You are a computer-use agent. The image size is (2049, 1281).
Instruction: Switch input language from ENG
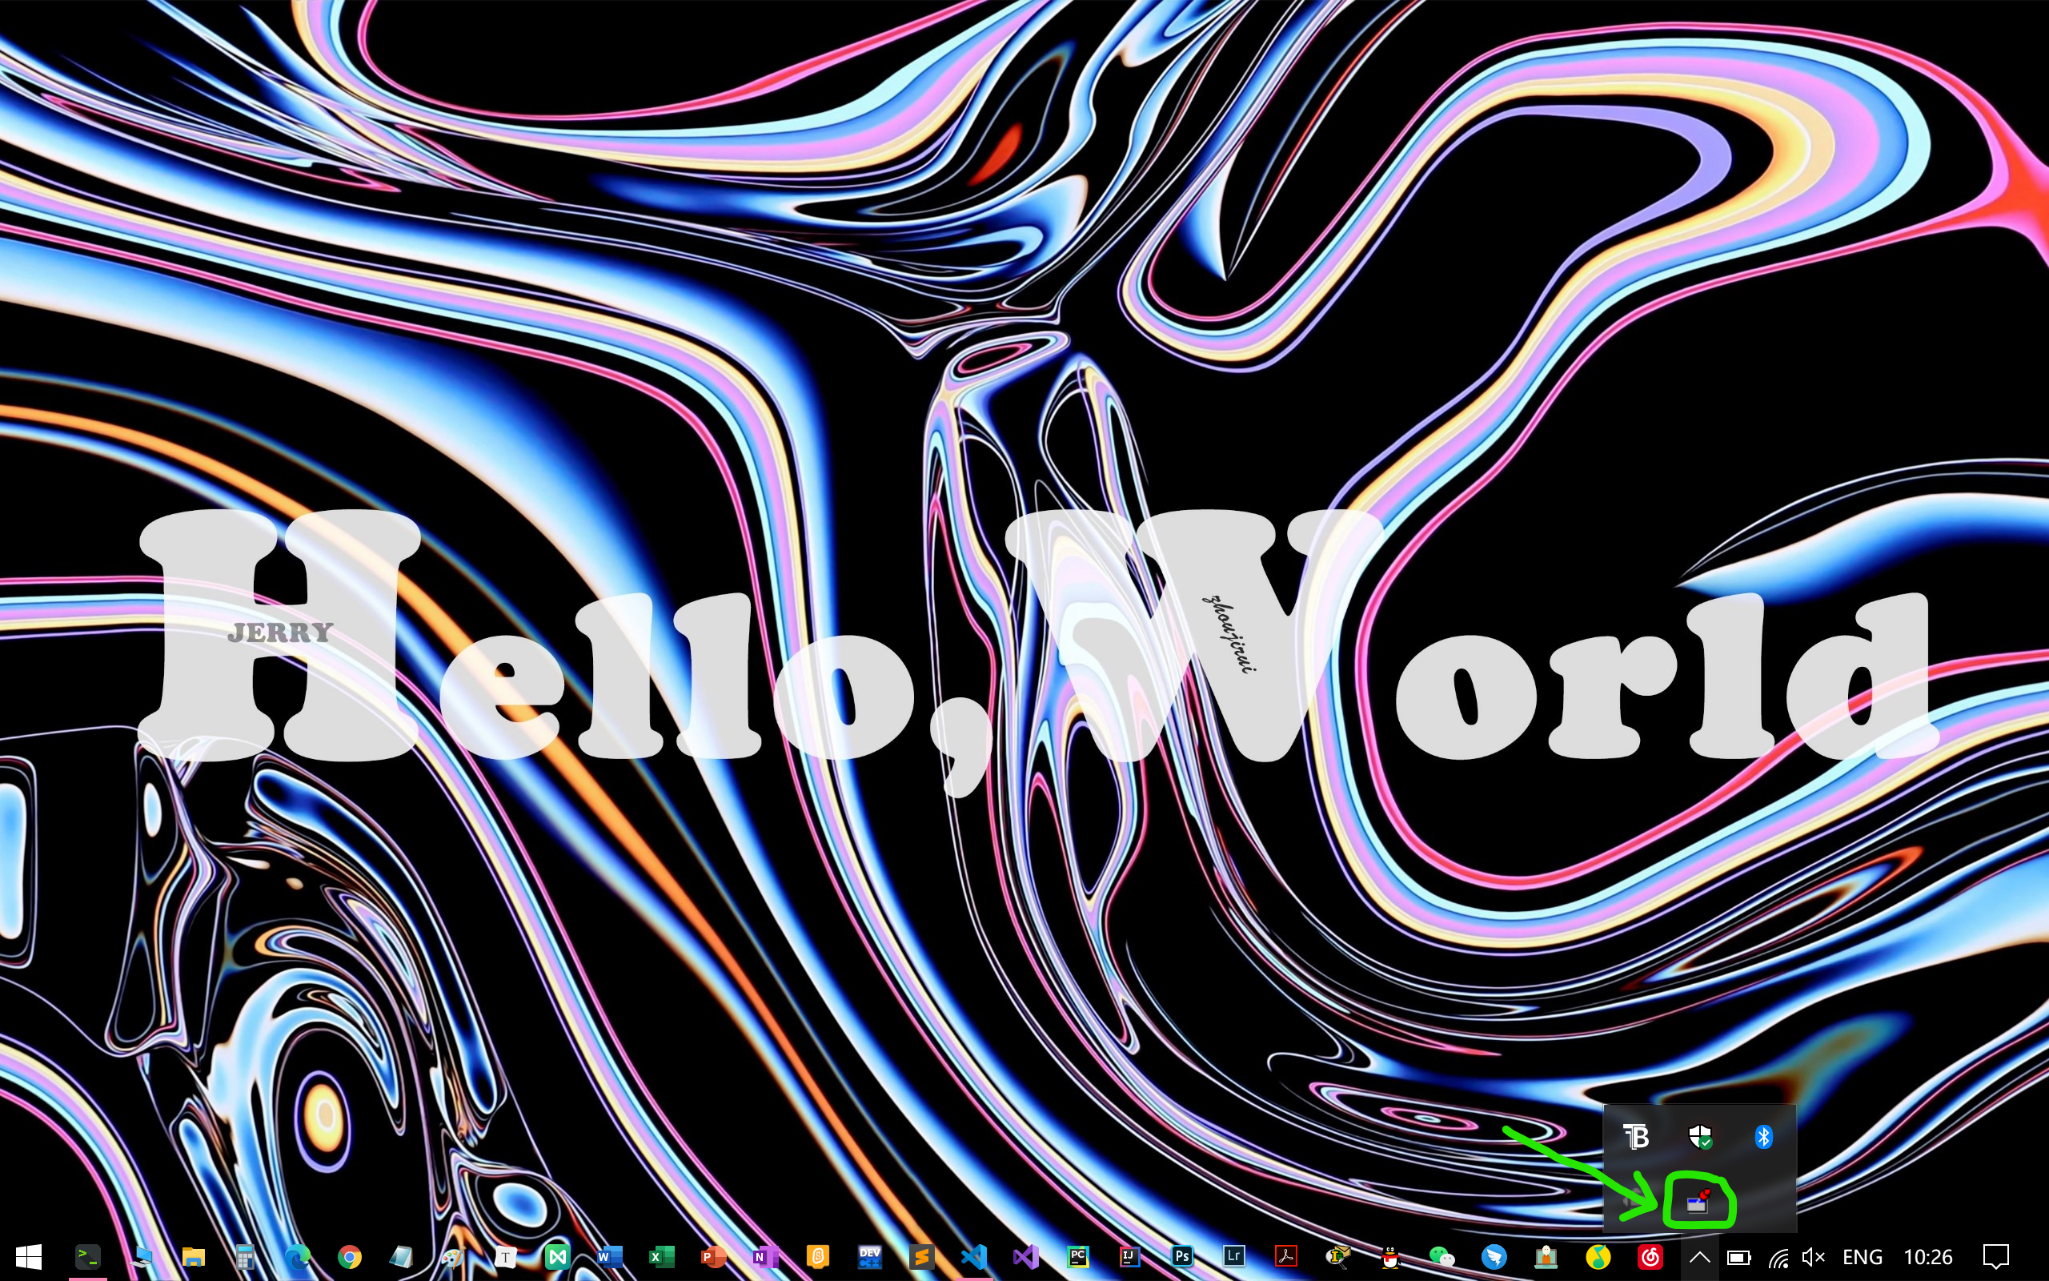coord(1862,1257)
